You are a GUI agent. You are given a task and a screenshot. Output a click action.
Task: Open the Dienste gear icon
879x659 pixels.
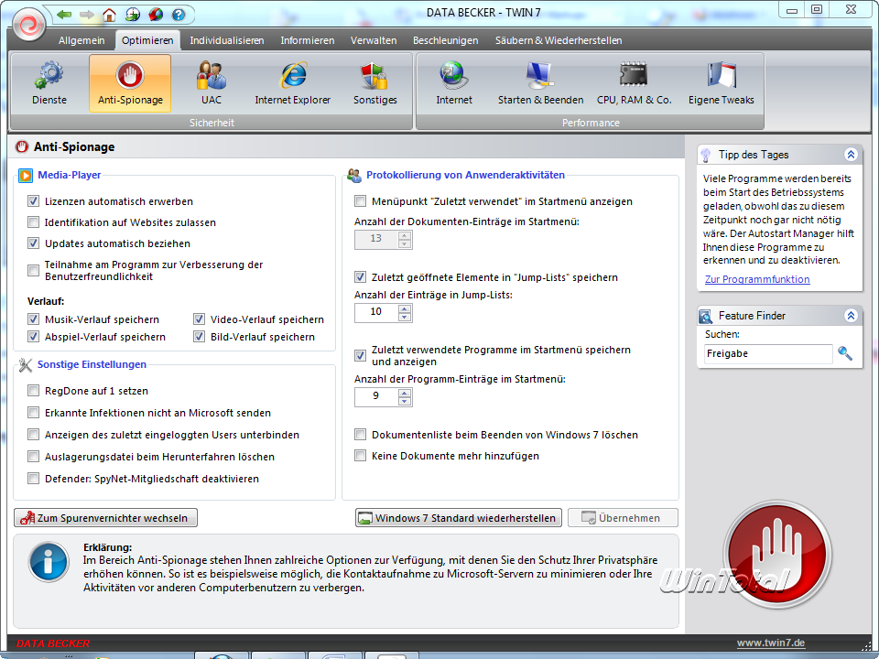point(49,76)
